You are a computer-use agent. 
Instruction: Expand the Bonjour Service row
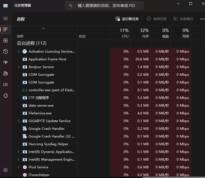tap(18, 67)
